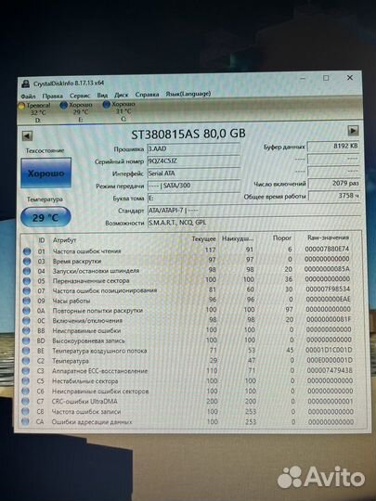The width and height of the screenshot is (376, 501).
Task: Open the Справка menu
Action: click(147, 95)
